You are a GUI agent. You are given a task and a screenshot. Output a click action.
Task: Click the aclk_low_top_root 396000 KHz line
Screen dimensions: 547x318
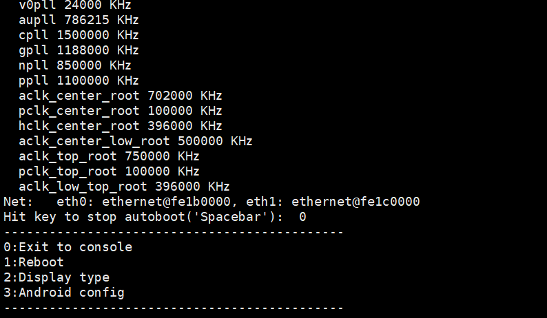click(x=124, y=187)
